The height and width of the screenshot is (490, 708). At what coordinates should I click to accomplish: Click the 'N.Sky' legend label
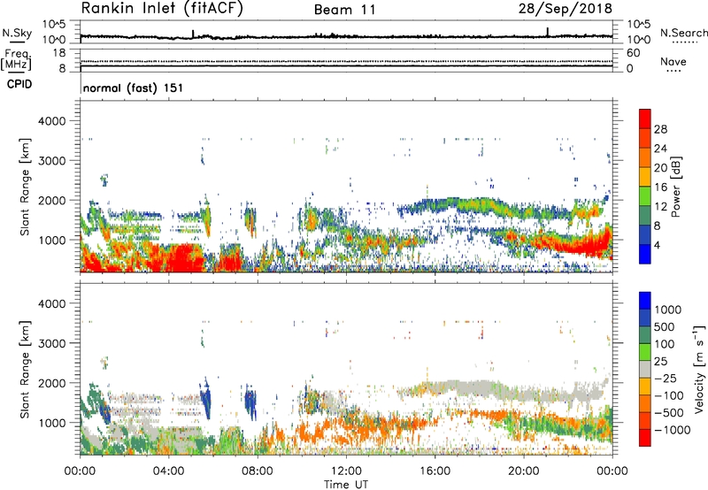point(17,33)
